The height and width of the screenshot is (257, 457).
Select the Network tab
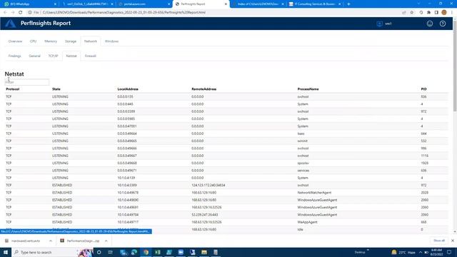pos(91,41)
